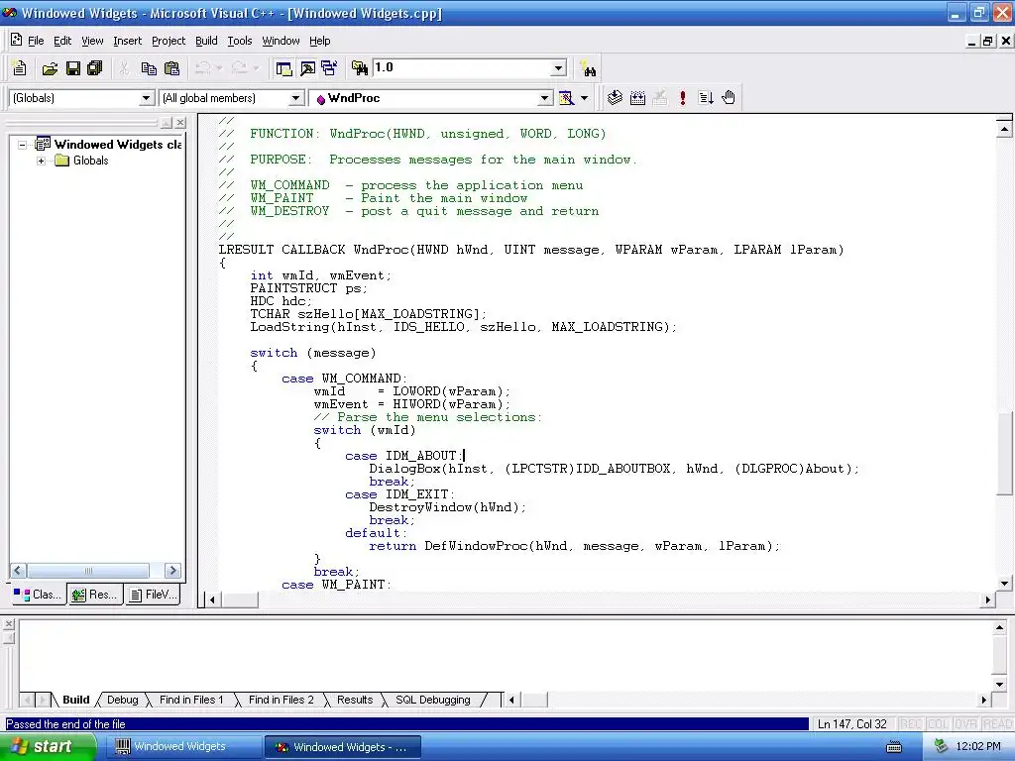This screenshot has width=1015, height=761.
Task: Click the 'case IDM_EXIT:' code line
Action: tap(400, 494)
